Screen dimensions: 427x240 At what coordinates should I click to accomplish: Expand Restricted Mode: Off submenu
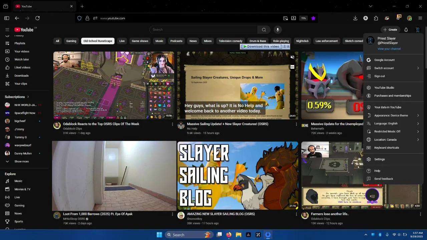(393, 131)
